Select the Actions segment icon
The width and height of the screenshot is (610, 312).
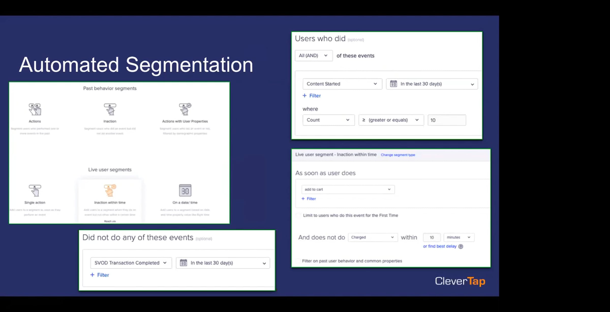[35, 109]
